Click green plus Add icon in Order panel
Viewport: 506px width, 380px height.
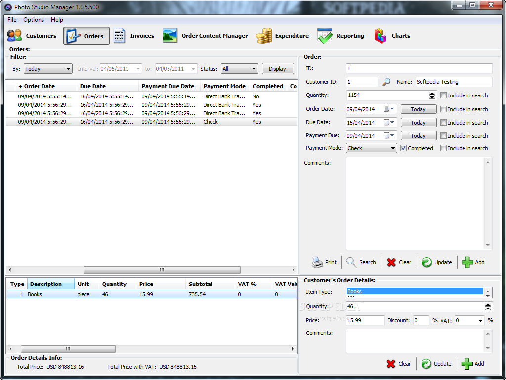tap(467, 262)
